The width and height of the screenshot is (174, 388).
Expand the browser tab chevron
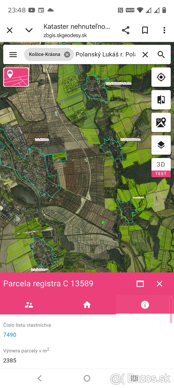tap(29, 30)
